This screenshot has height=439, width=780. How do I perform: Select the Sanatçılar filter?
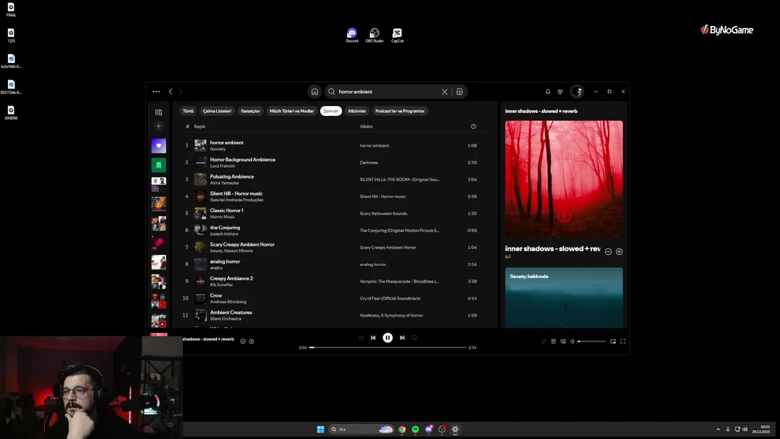click(250, 111)
